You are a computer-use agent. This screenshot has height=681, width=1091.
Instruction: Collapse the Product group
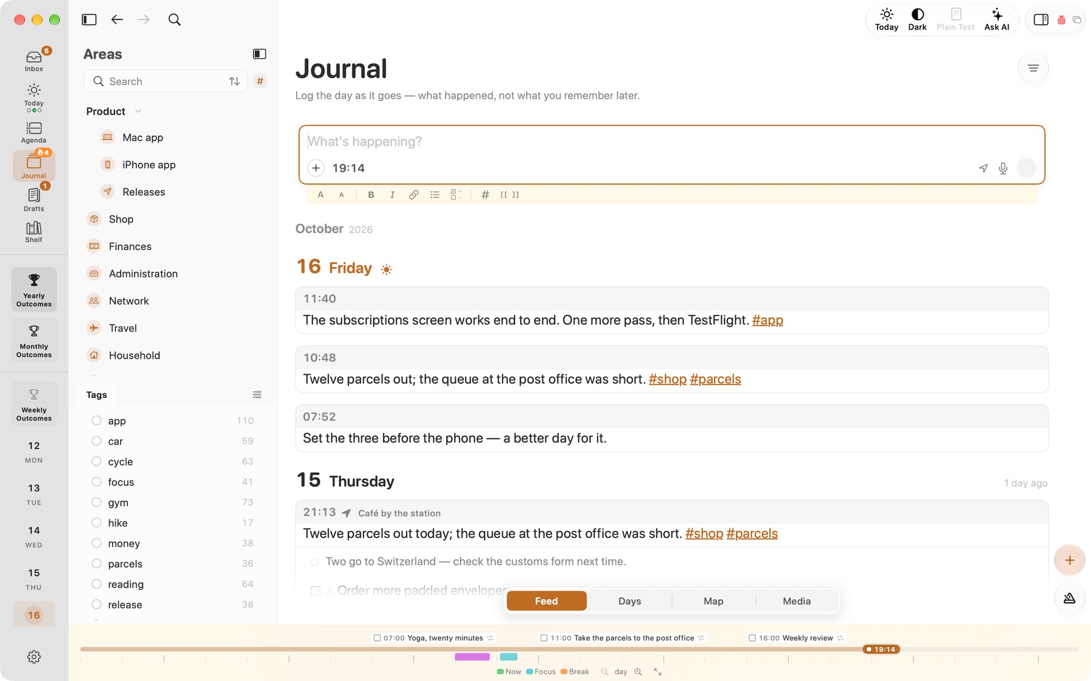click(x=138, y=111)
